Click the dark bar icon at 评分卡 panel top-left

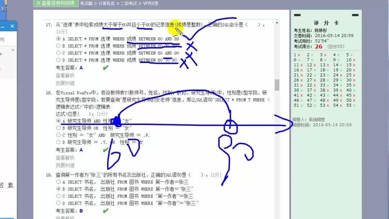[298, 15]
